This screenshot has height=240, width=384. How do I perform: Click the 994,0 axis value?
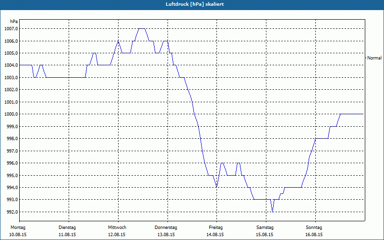point(12,187)
